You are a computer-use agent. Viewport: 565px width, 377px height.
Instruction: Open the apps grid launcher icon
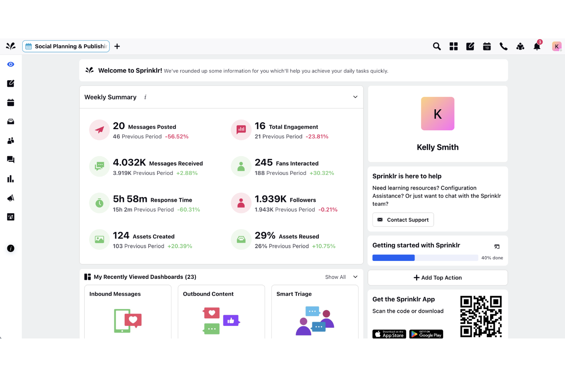point(454,46)
